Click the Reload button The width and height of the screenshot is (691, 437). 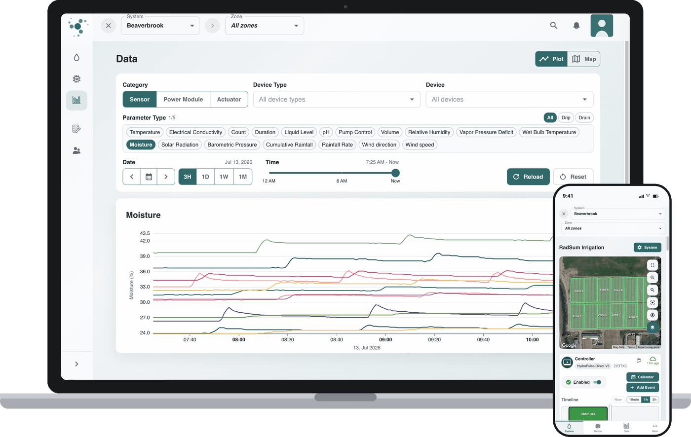(528, 177)
